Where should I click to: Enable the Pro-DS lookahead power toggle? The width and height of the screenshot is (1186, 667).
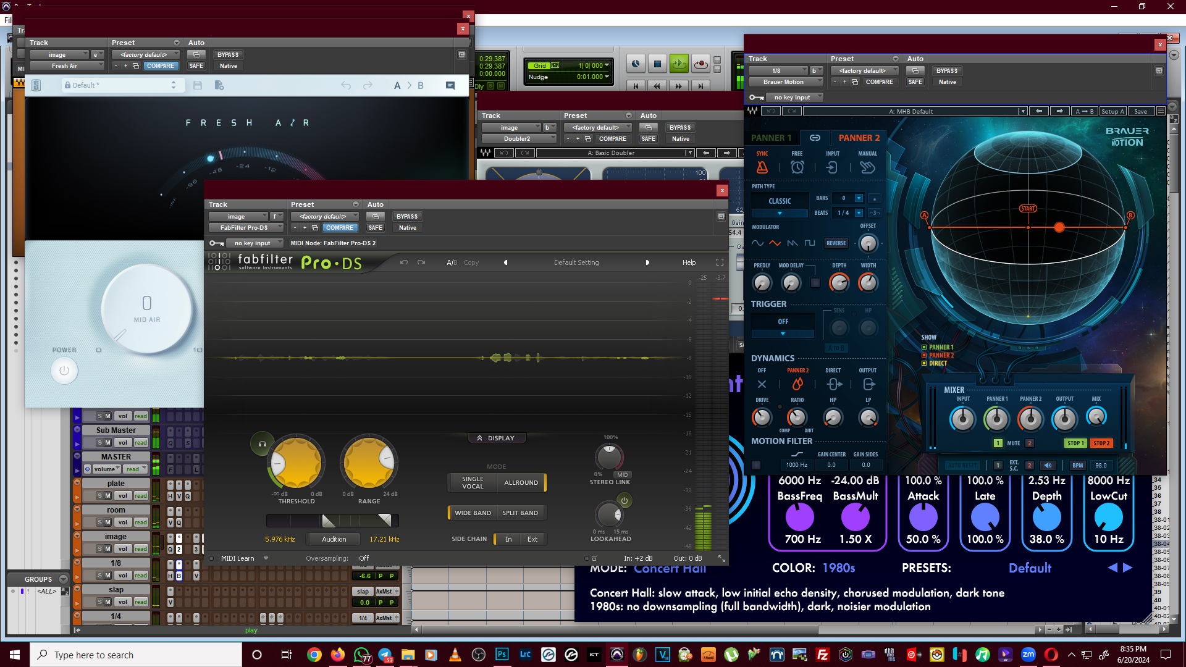(x=624, y=500)
